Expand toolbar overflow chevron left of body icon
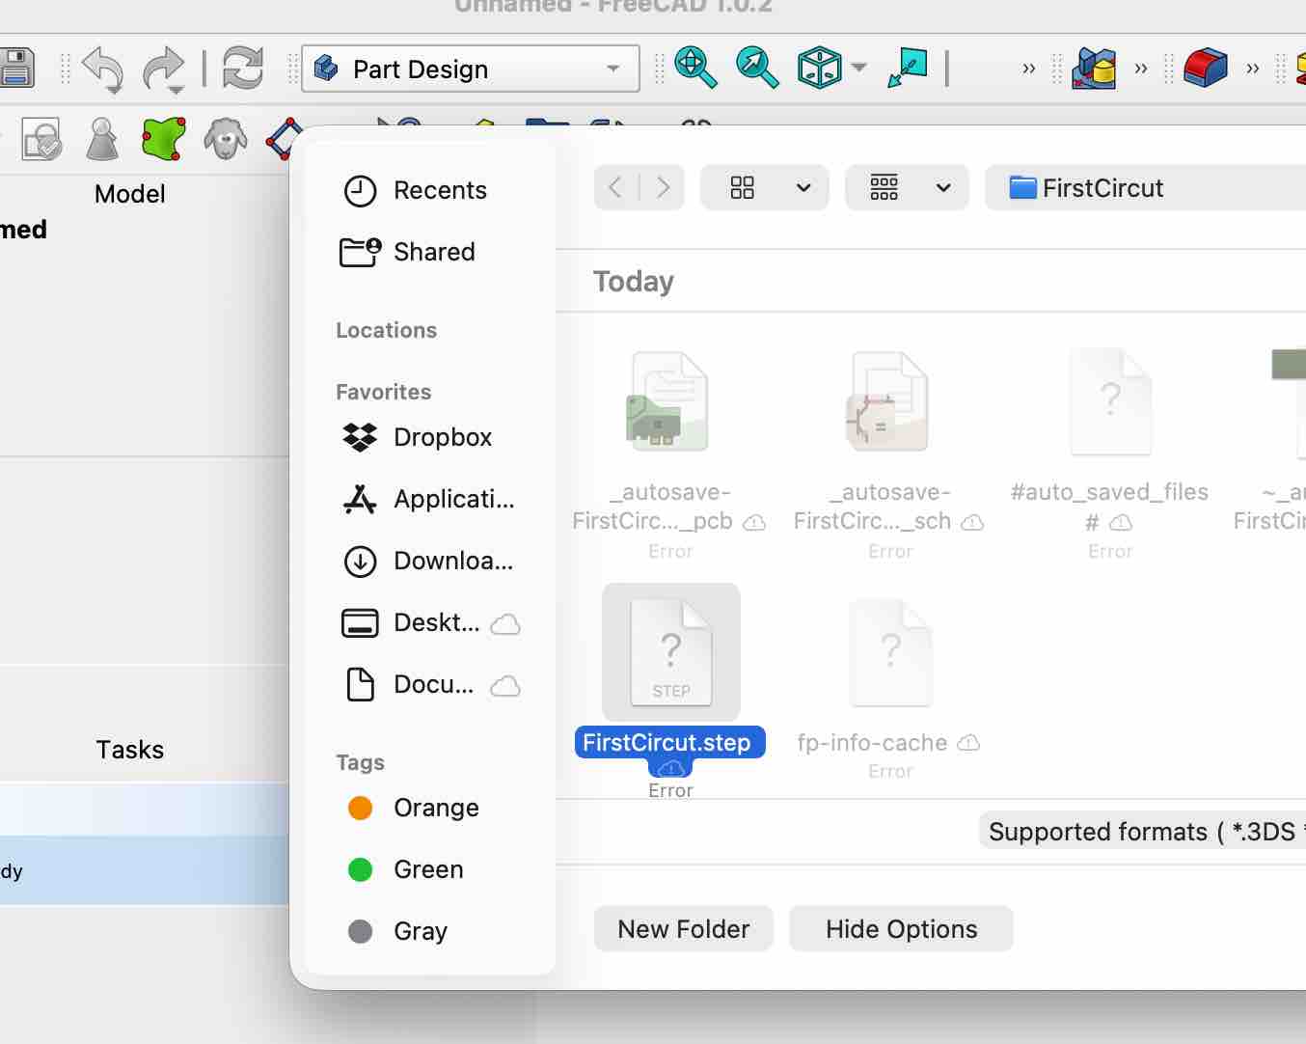Image resolution: width=1306 pixels, height=1044 pixels. [x=1029, y=69]
